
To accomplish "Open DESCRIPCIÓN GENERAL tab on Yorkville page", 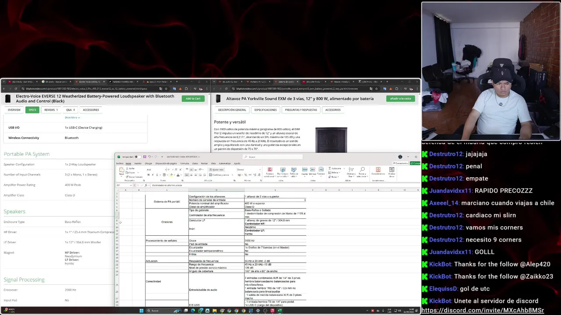I will coord(232,110).
